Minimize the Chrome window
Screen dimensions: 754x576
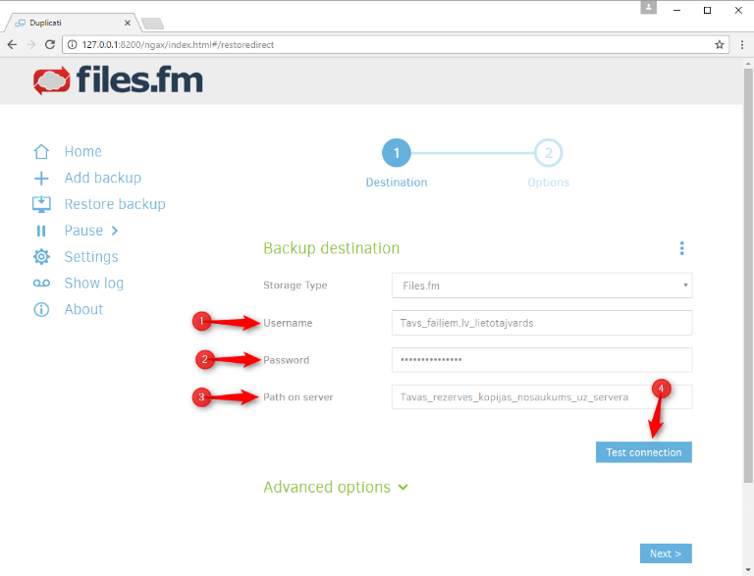tap(676, 10)
